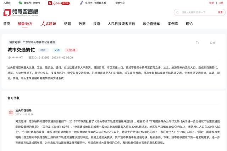Click the 汕头市信访局 name
Image resolution: width=227 pixels, height=151 pixels.
(x=23, y=110)
